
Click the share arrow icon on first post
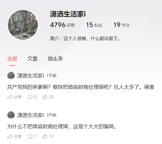pyautogui.click(x=10, y=97)
